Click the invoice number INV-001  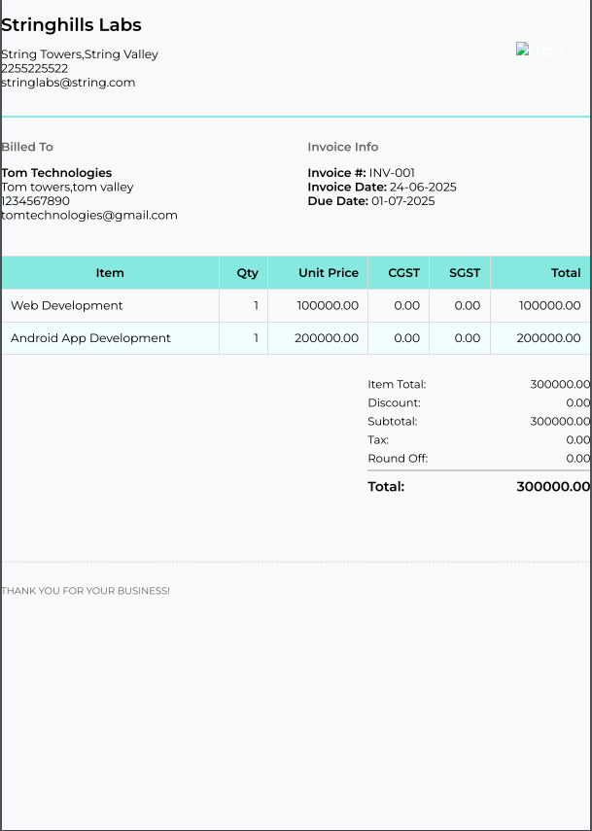392,173
